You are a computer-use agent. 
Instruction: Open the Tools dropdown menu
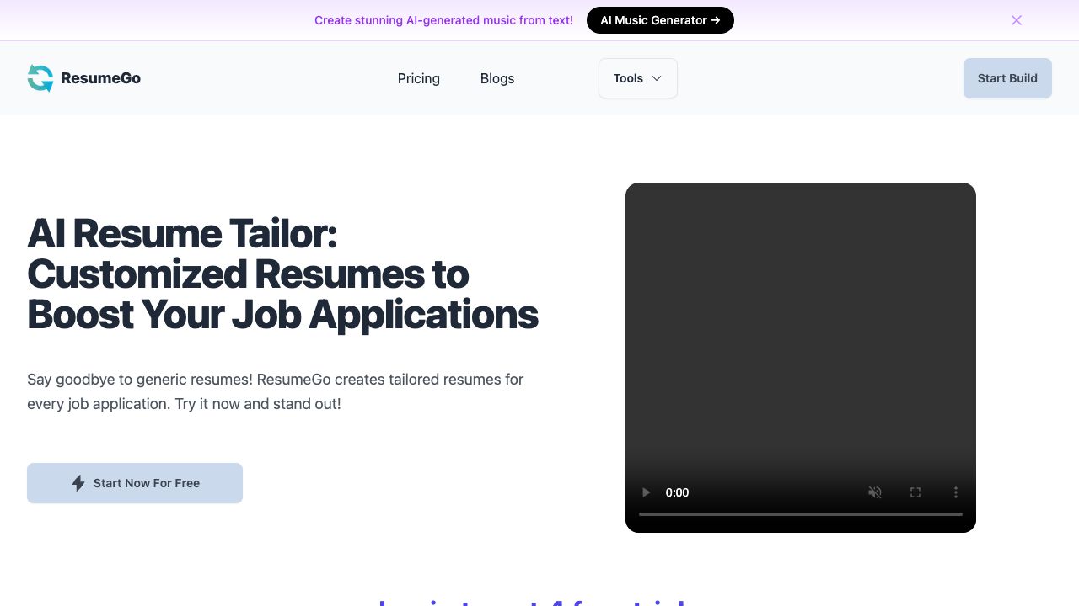point(628,78)
